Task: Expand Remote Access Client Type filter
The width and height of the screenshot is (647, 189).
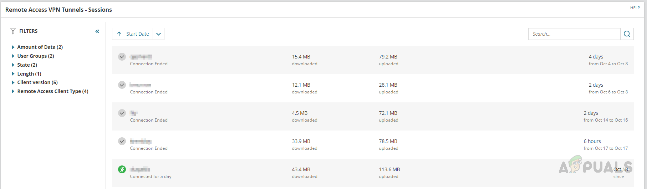Action: click(13, 91)
